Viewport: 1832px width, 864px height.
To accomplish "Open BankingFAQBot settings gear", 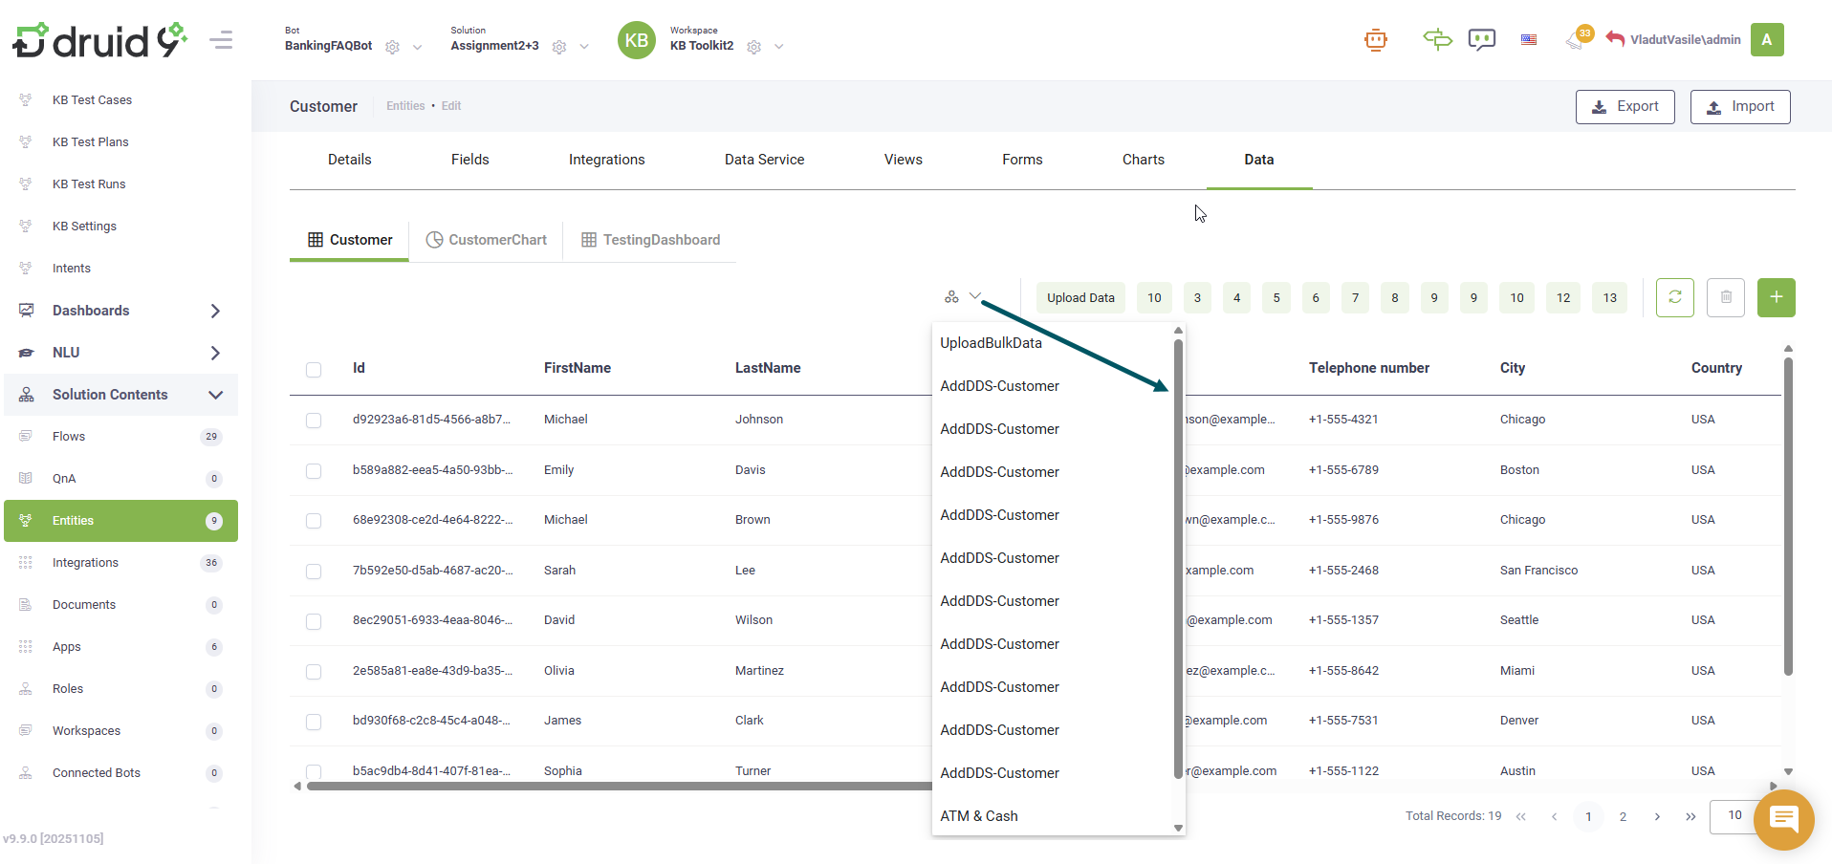I will 392,47.
